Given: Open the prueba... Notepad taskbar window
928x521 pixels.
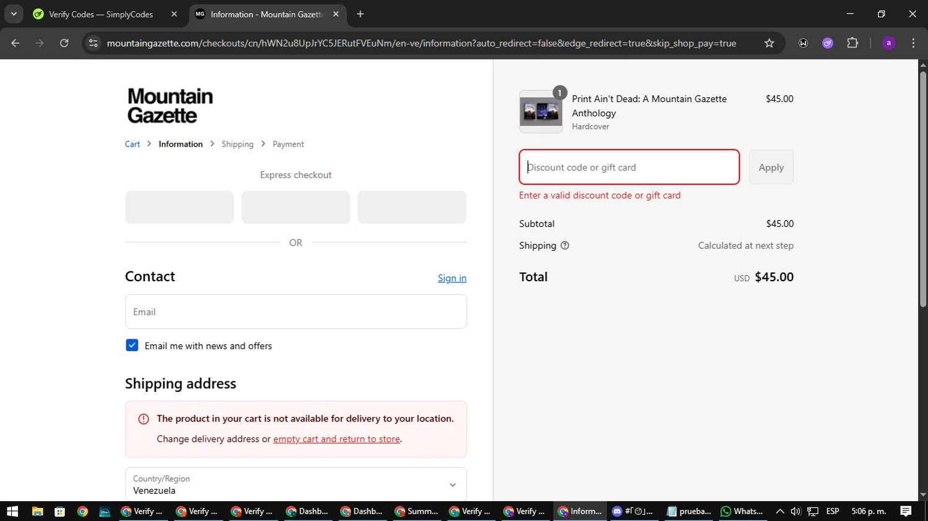Looking at the screenshot, I should tap(689, 511).
